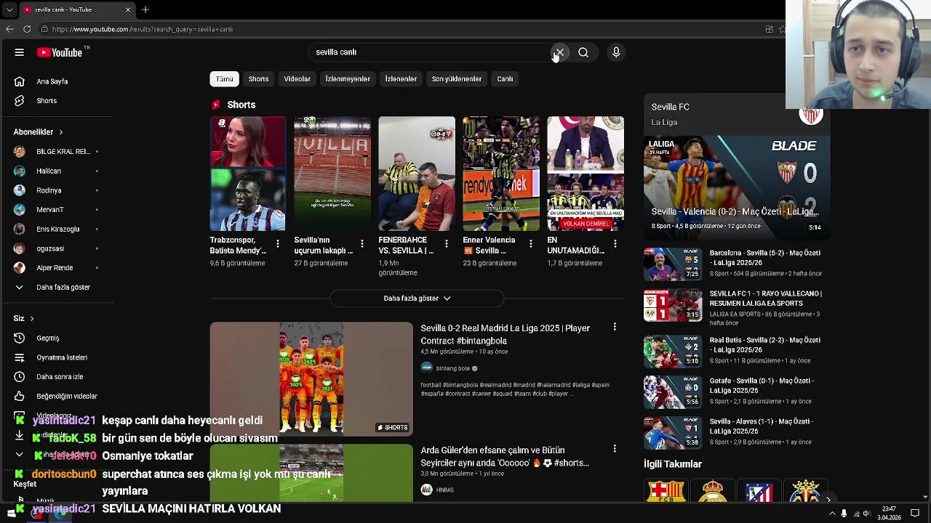Open the Windows Start button
This screenshot has height=523, width=931.
click(11, 514)
